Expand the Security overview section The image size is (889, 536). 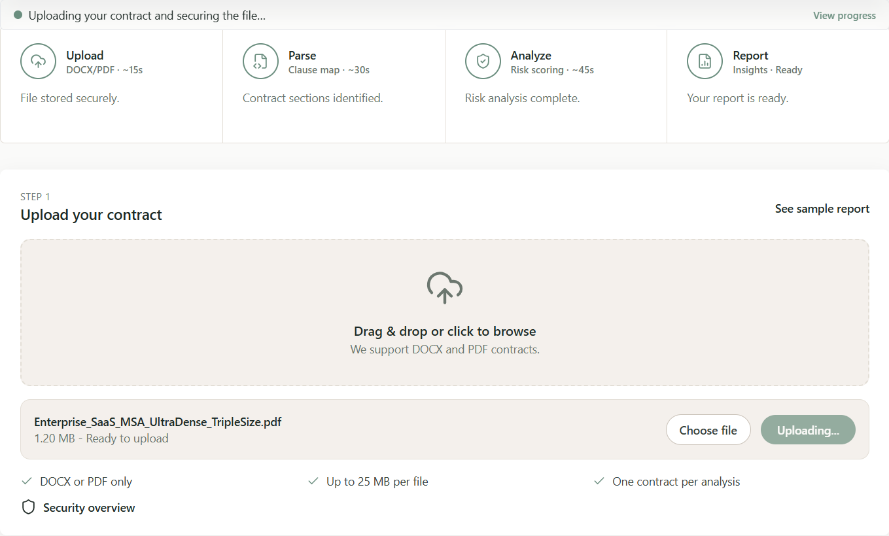tap(89, 507)
